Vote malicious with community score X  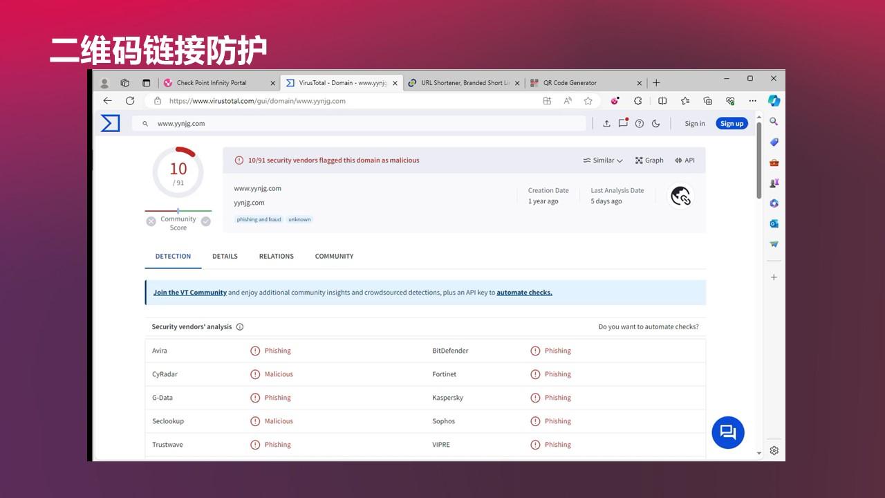(x=151, y=221)
